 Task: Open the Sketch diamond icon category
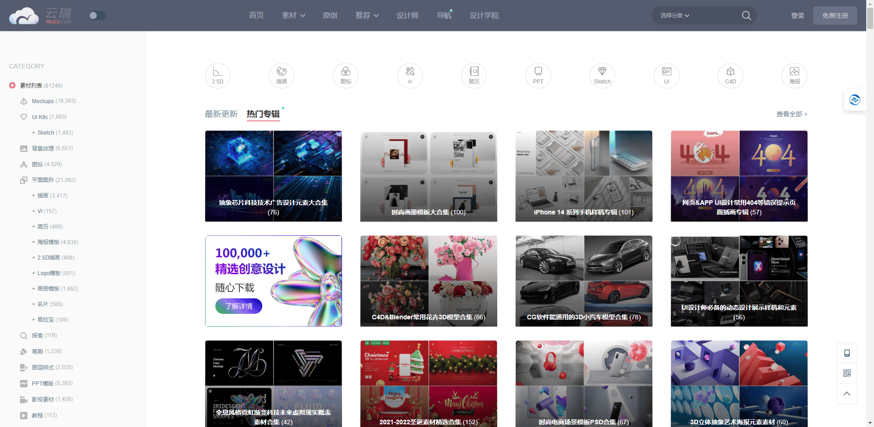coord(602,76)
